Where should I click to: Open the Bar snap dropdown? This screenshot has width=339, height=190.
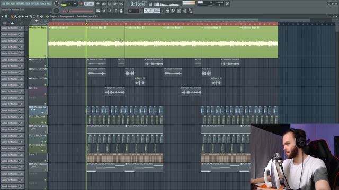(133, 11)
